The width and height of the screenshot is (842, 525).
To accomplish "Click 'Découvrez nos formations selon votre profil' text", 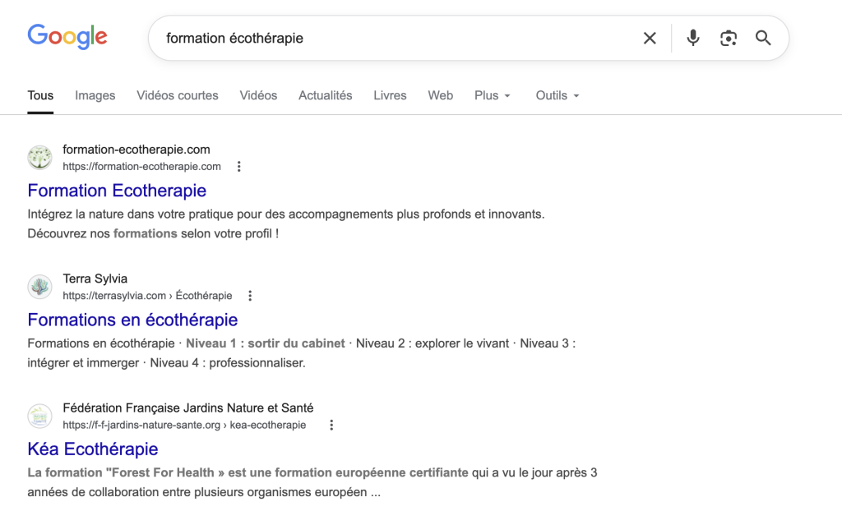I will tap(153, 233).
